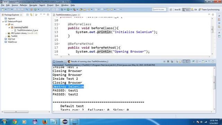Click the New Java Package icon

tap(32, 9)
